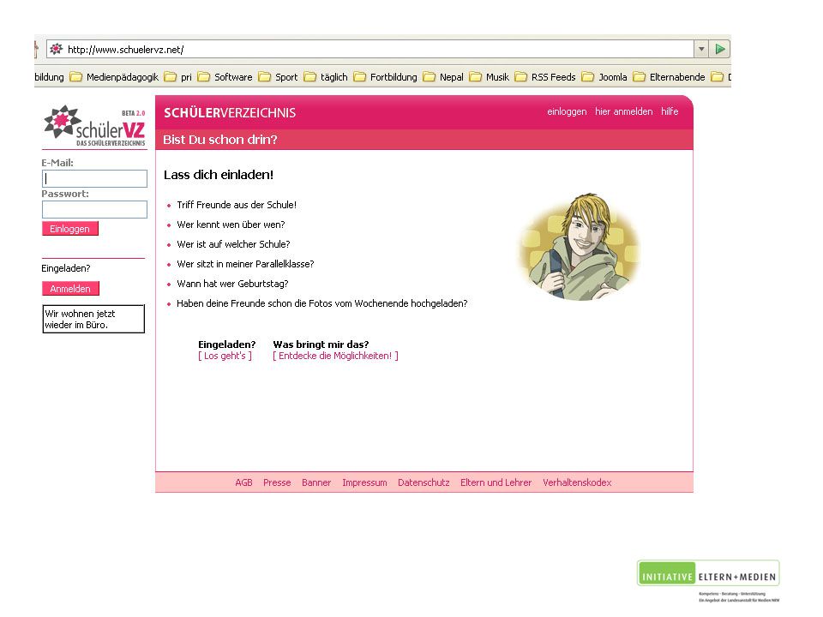Open the Joomla bookmark folder
The height and width of the screenshot is (617, 823).
coord(604,77)
